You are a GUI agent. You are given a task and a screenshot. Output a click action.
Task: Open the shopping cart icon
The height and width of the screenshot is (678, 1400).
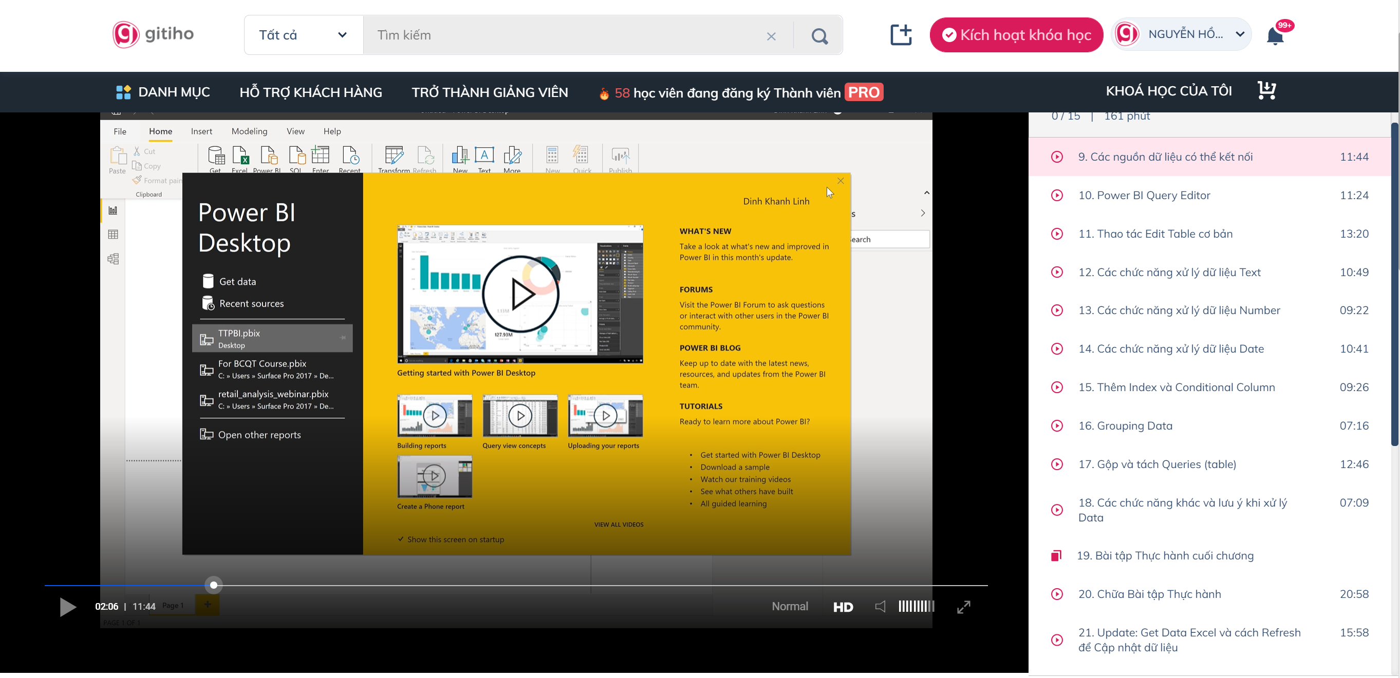point(1267,91)
